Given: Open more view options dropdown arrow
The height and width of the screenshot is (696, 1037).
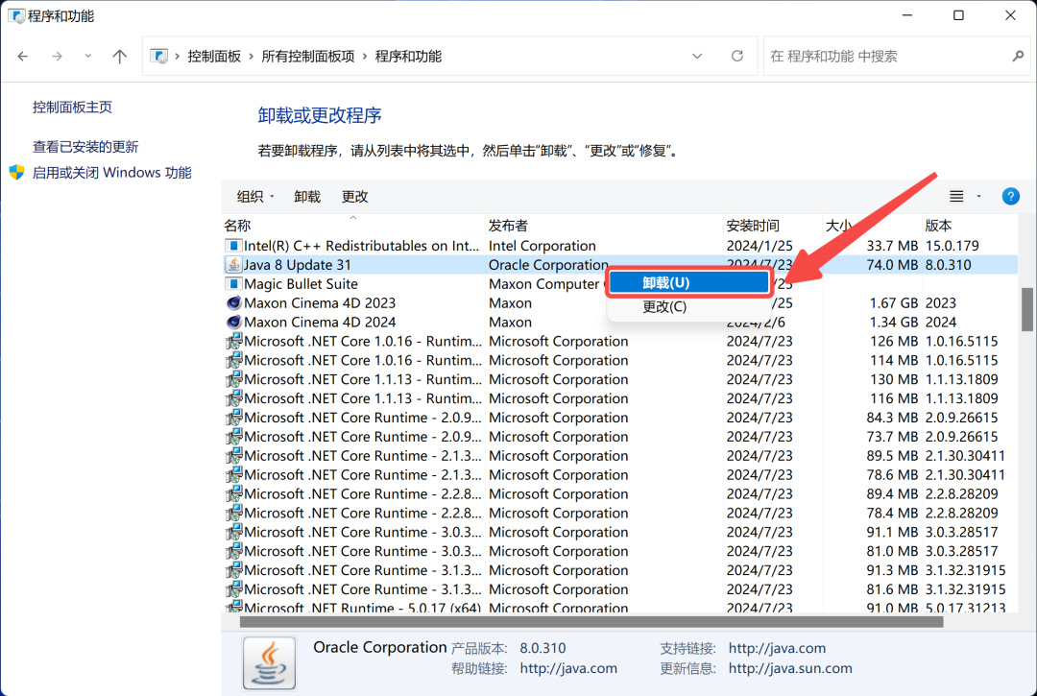Looking at the screenshot, I should 978,196.
